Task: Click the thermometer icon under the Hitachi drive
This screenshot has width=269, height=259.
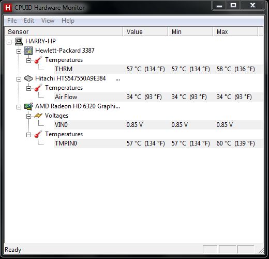Action: tap(38, 88)
